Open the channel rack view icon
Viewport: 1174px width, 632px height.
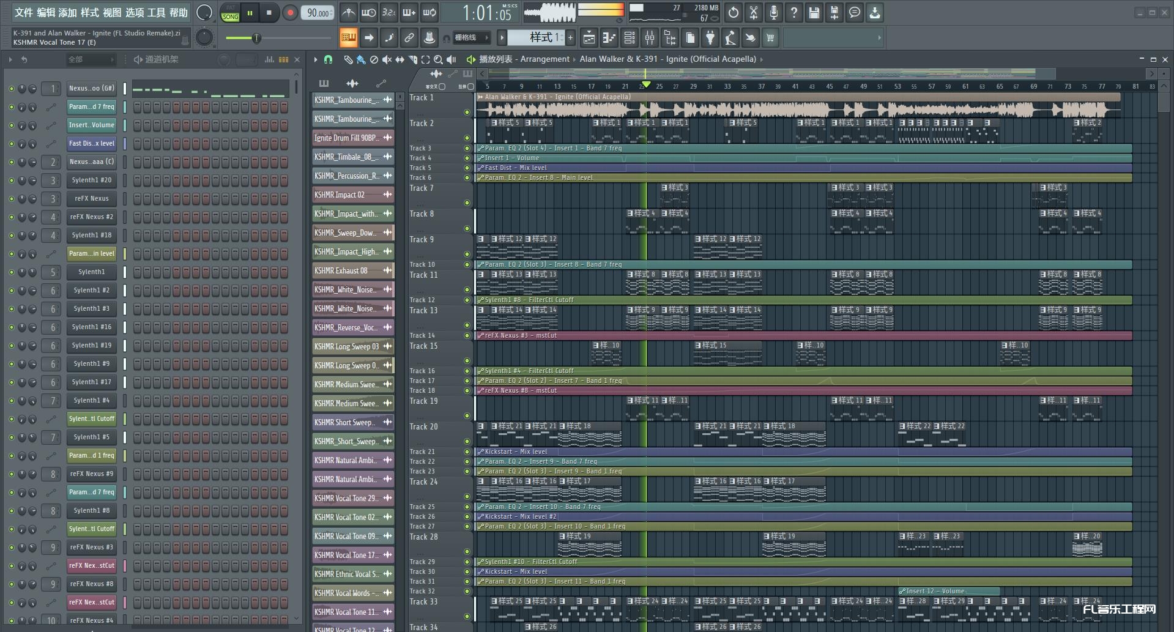tap(629, 38)
